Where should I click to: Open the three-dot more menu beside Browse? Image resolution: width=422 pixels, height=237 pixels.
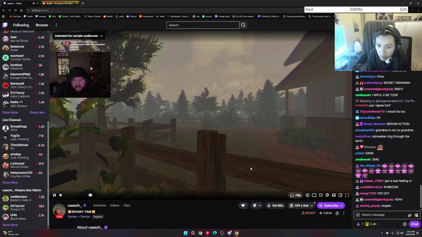click(56, 25)
